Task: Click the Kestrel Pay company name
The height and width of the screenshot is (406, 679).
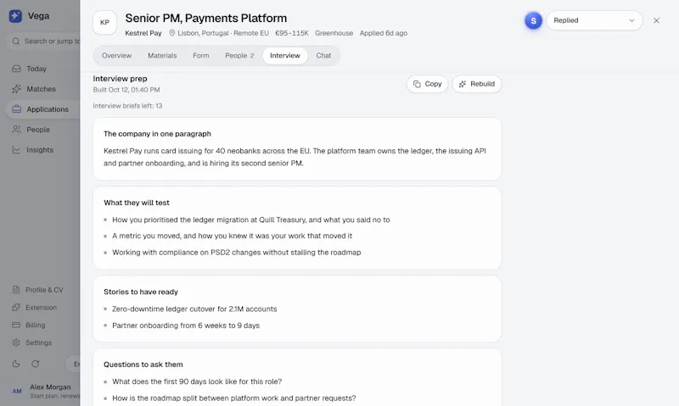Action: pyautogui.click(x=143, y=33)
